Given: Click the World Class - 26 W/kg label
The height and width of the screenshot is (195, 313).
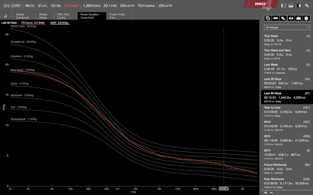Looking at the screenshot, I should click(23, 26).
